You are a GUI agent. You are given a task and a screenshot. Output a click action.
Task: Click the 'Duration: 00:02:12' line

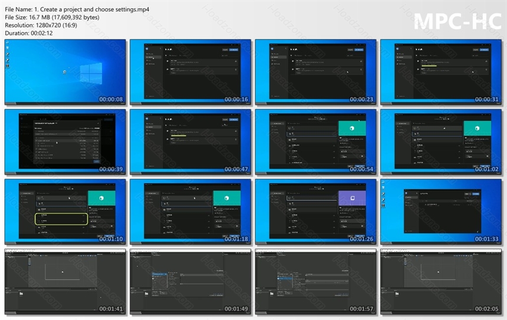(x=29, y=33)
